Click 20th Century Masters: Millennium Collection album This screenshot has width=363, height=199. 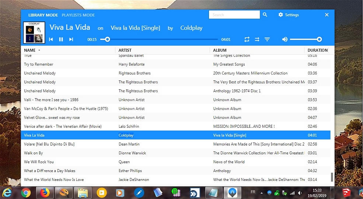point(250,73)
